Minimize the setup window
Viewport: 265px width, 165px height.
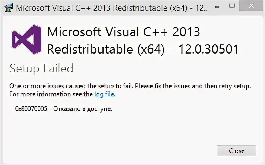[218, 7]
